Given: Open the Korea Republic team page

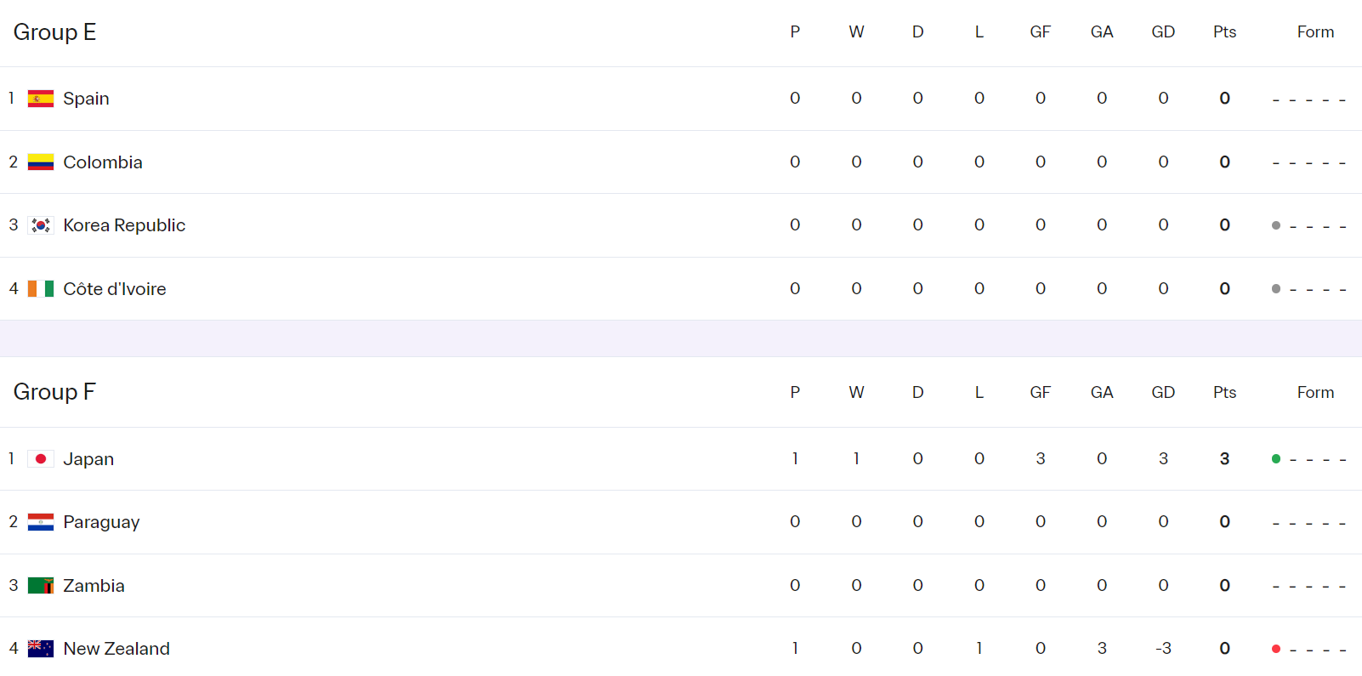Looking at the screenshot, I should [124, 225].
